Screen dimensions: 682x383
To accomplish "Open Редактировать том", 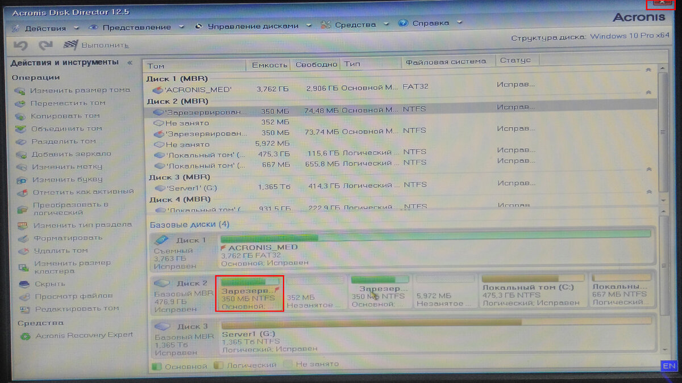I will tap(69, 309).
